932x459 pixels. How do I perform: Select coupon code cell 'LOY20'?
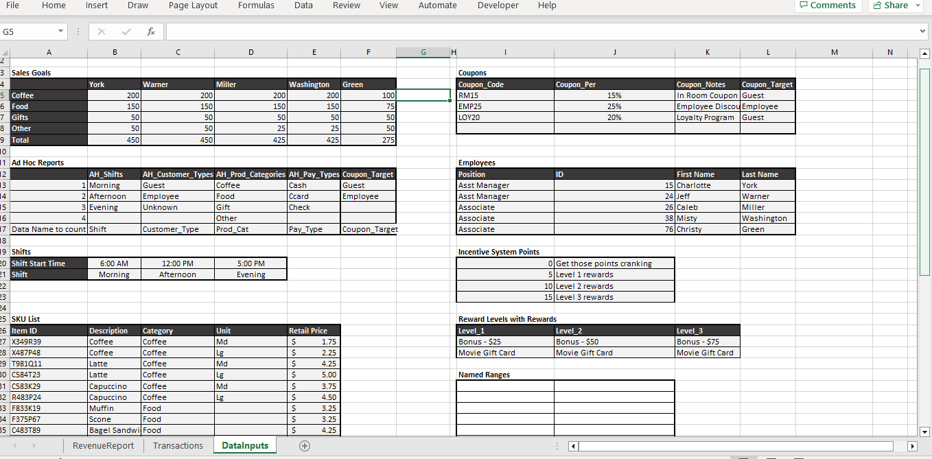(x=505, y=117)
